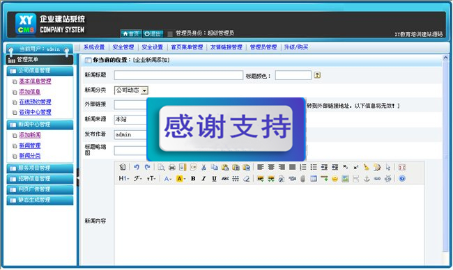Toggle HTML source view in editor

[x=123, y=167]
